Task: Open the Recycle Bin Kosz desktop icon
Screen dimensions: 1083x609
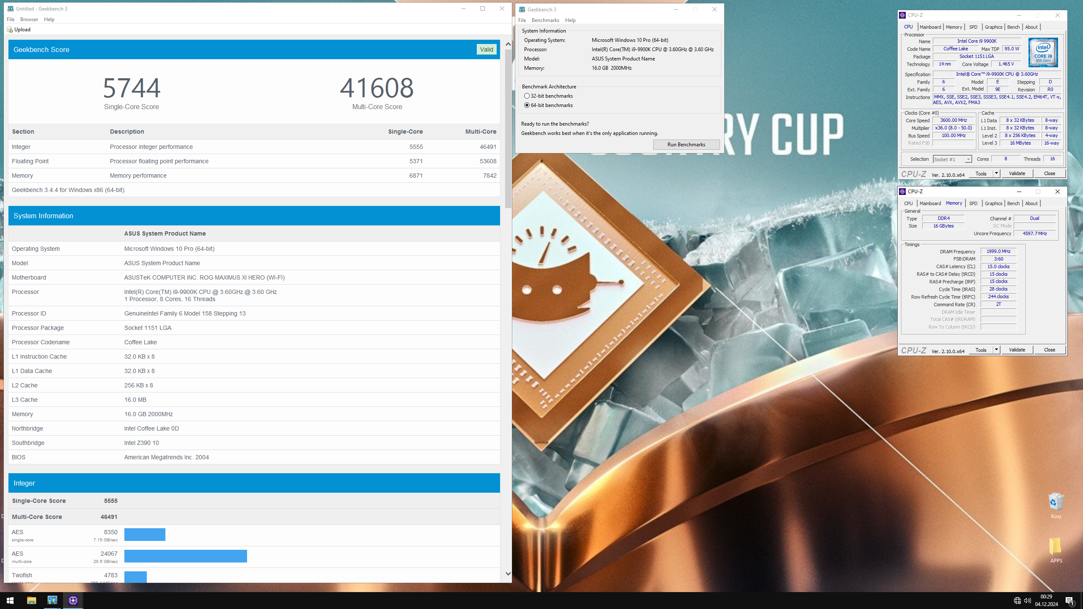Action: [1056, 505]
